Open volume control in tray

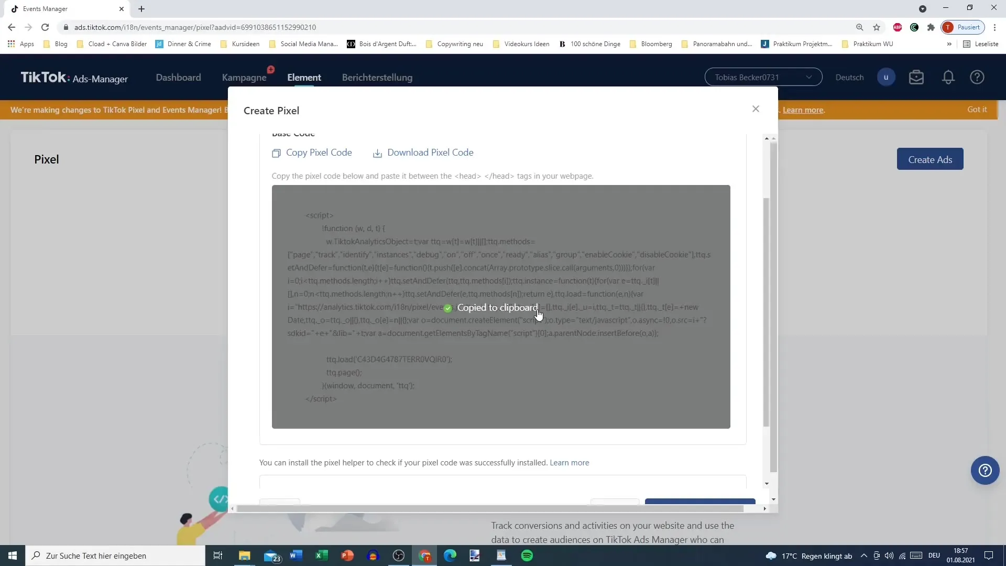tap(889, 556)
